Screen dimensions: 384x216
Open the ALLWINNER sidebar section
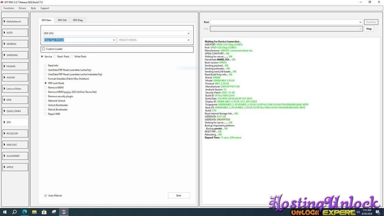(15, 156)
